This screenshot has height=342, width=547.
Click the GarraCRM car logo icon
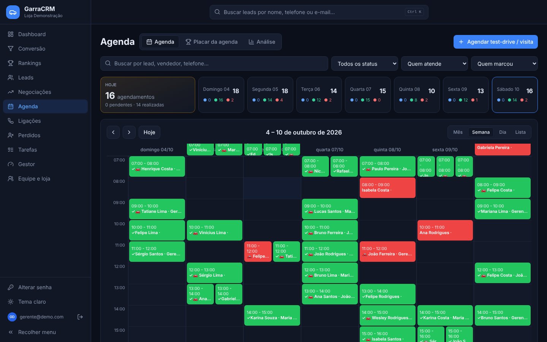[13, 12]
